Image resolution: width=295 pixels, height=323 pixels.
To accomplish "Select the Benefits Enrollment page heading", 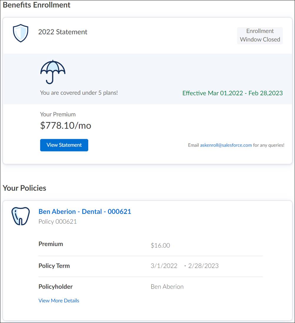I will pos(36,5).
